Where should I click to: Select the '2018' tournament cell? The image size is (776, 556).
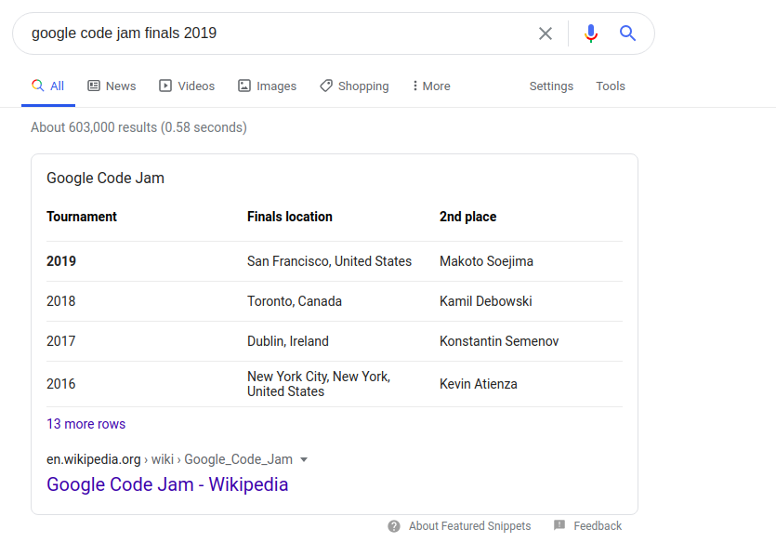[x=61, y=301]
